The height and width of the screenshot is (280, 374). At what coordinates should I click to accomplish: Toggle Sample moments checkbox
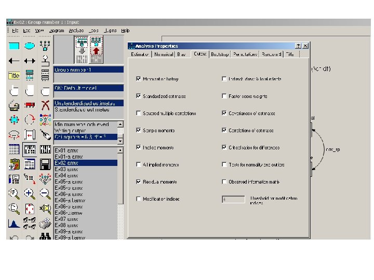[138, 130]
